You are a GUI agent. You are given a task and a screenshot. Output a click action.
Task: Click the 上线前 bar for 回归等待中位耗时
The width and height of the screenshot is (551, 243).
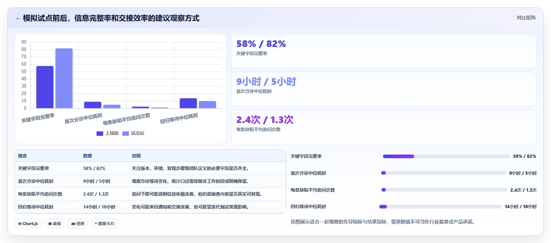[x=188, y=103]
